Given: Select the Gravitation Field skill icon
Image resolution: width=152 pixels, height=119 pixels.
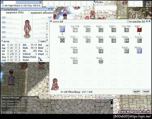Looking at the screenshot, I should pos(101,62).
